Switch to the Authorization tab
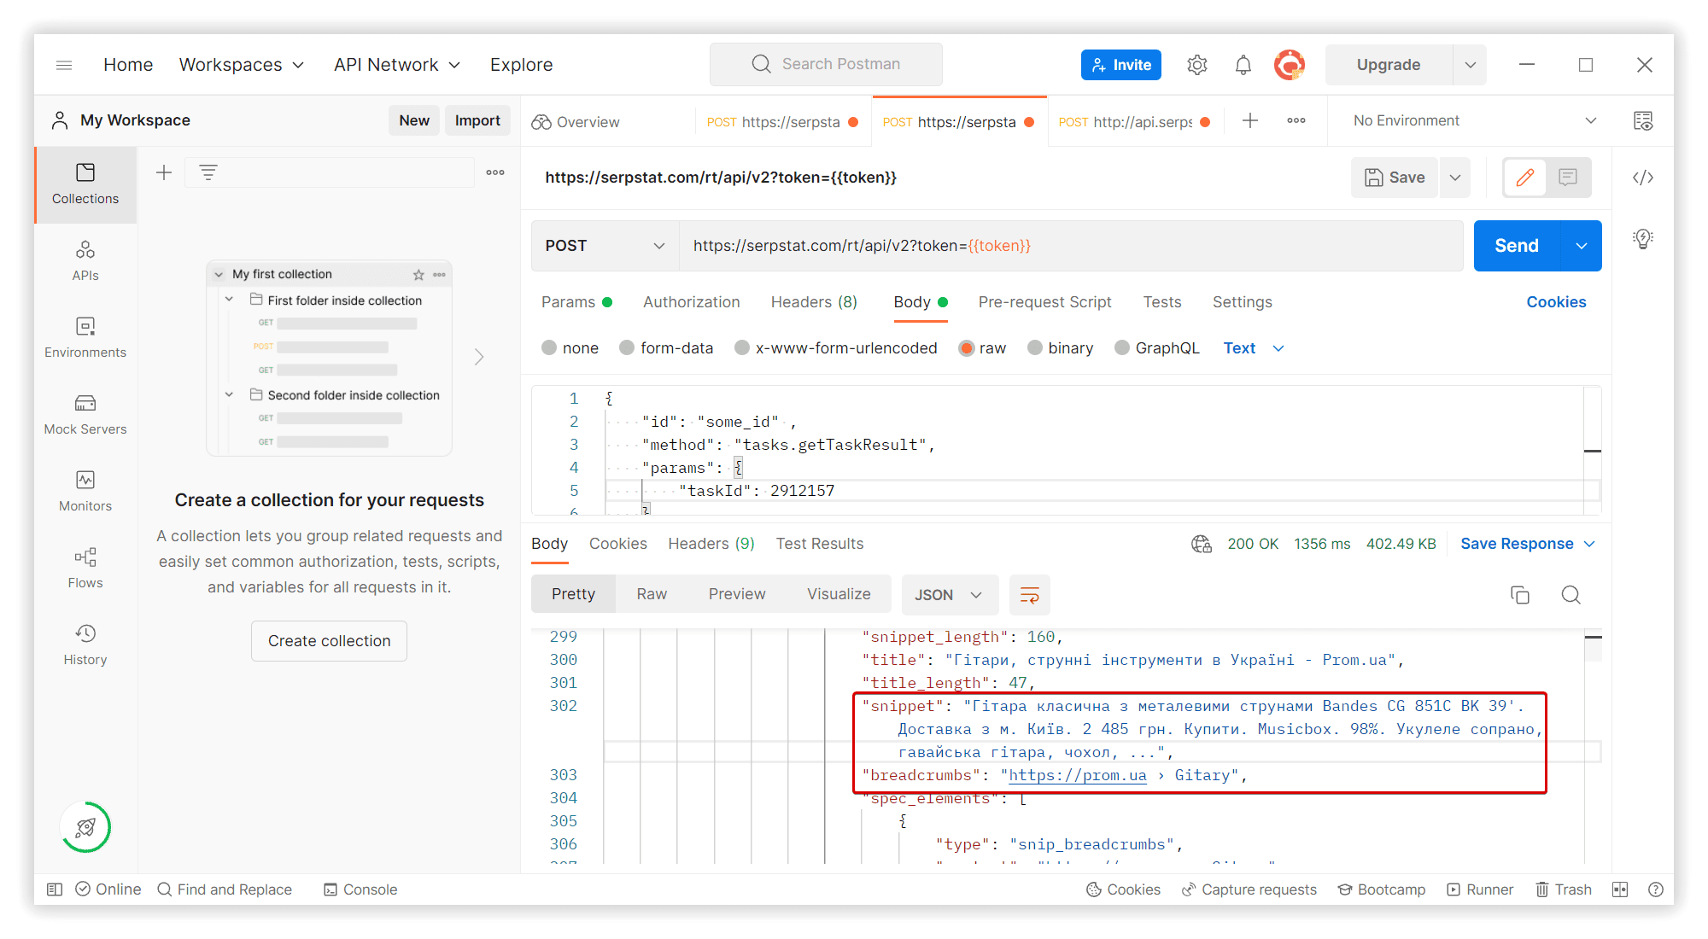Image resolution: width=1708 pixels, height=939 pixels. [x=692, y=302]
